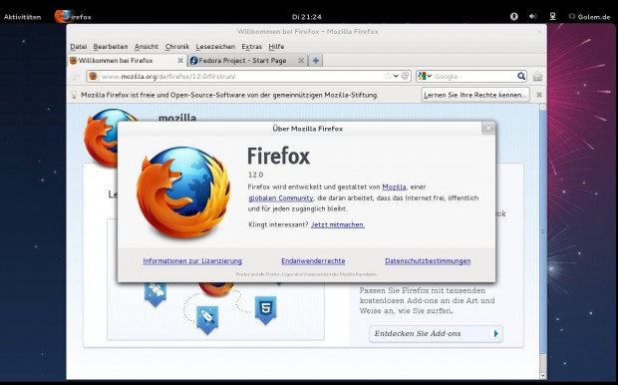This screenshot has height=385, width=618.
Task: Open the Datei menu
Action: tap(79, 47)
